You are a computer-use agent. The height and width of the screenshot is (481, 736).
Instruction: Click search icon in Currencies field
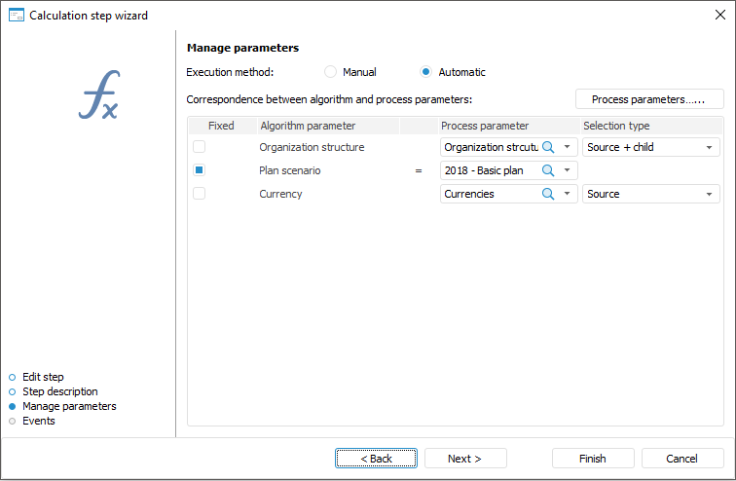point(548,194)
